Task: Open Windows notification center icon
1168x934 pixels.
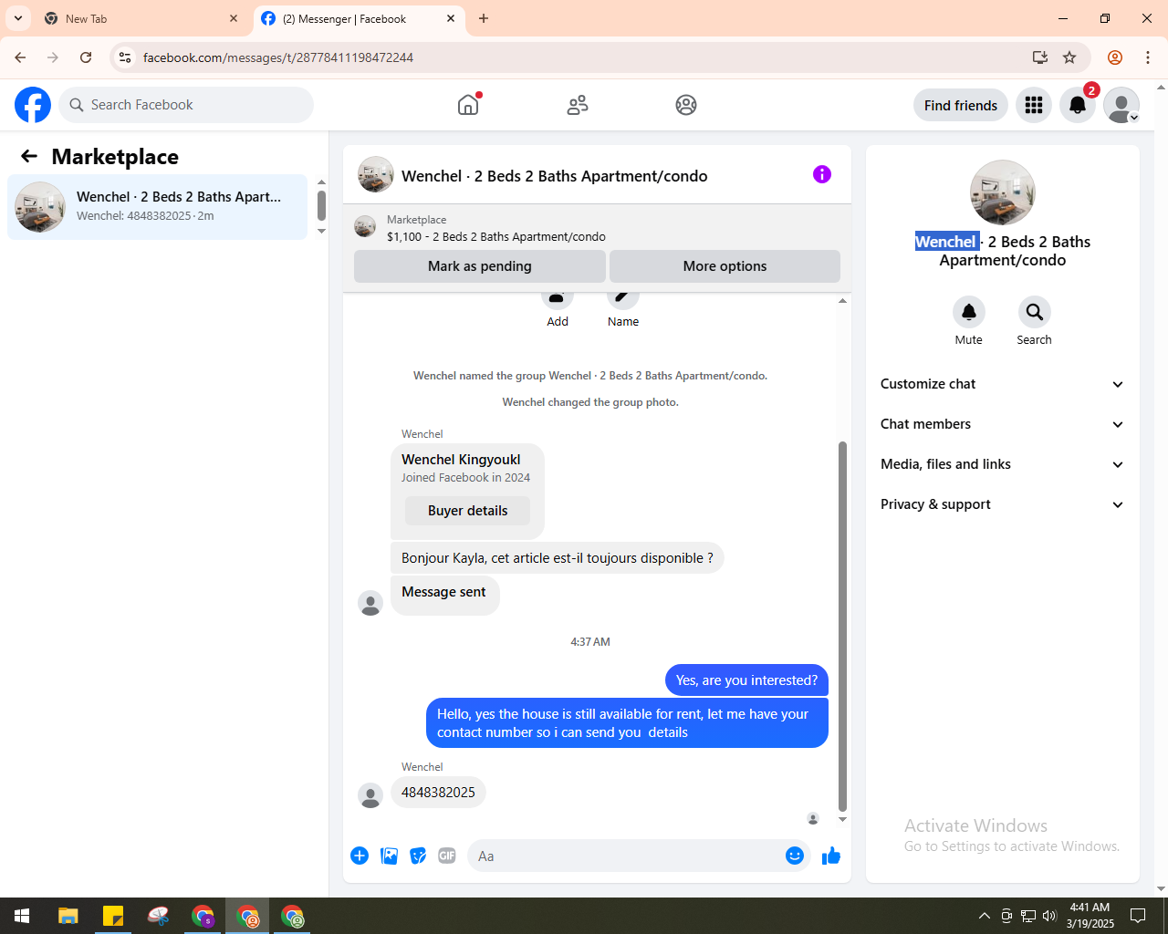Action: [x=1138, y=916]
